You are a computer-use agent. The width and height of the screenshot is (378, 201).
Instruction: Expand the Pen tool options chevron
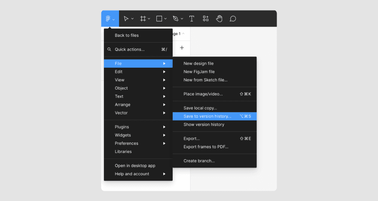click(x=182, y=19)
